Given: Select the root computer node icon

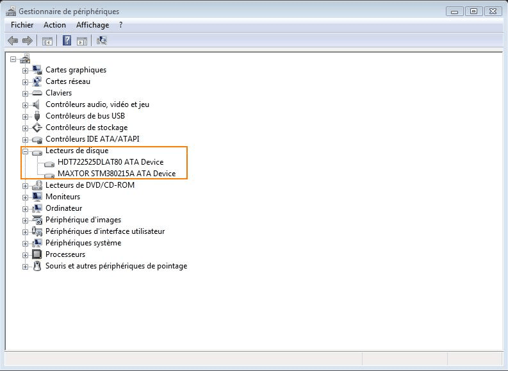Looking at the screenshot, I should point(25,59).
